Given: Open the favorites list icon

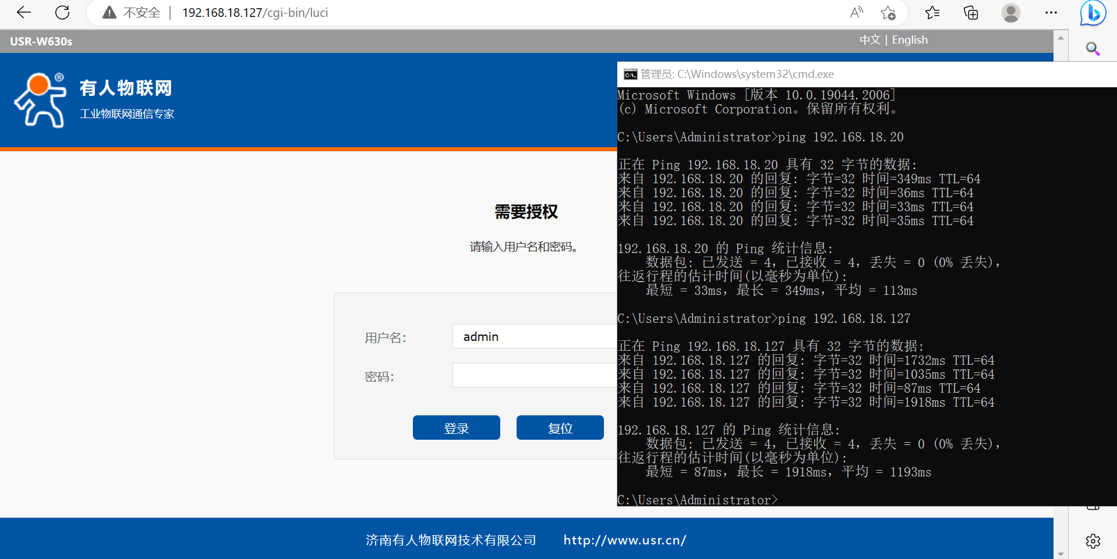Looking at the screenshot, I should click(932, 13).
